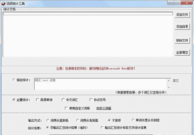This screenshot has height=135, width=194.
Task: Click the 全部清空 button
Action: [182, 53]
